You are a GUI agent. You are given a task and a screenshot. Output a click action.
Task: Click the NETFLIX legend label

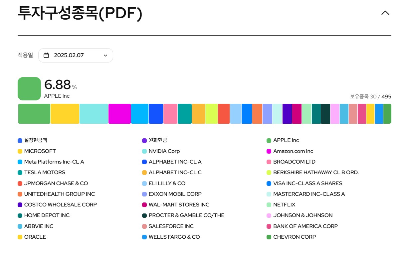click(x=284, y=205)
